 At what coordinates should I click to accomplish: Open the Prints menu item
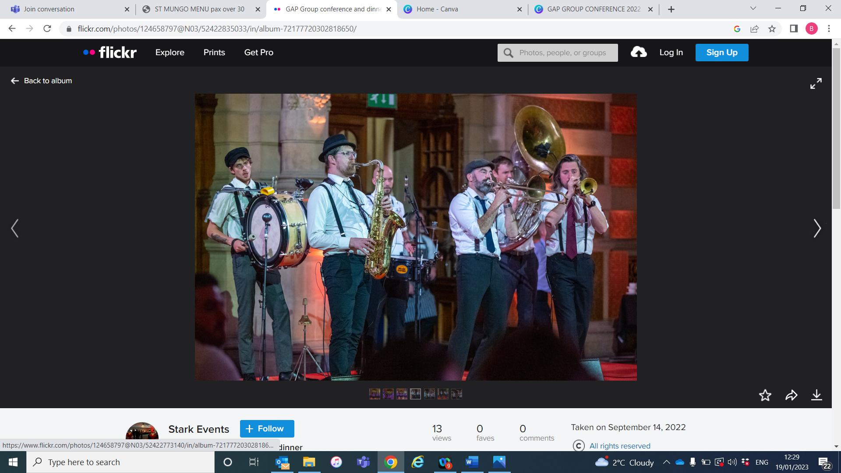pos(214,53)
